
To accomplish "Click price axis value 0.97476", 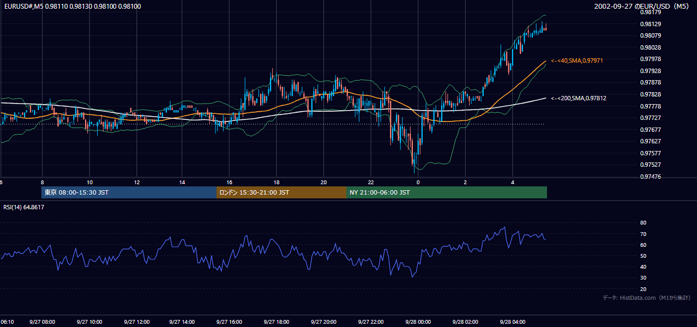I will tap(651, 177).
